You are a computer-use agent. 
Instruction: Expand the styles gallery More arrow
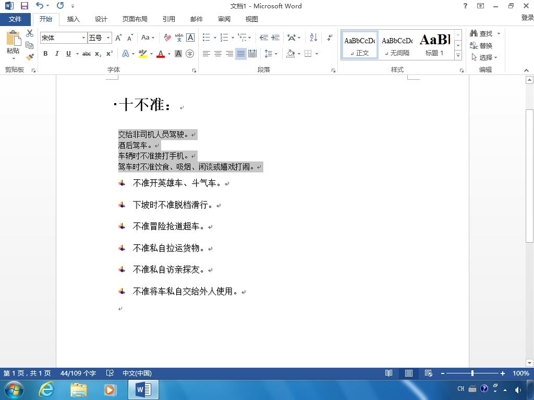point(458,55)
